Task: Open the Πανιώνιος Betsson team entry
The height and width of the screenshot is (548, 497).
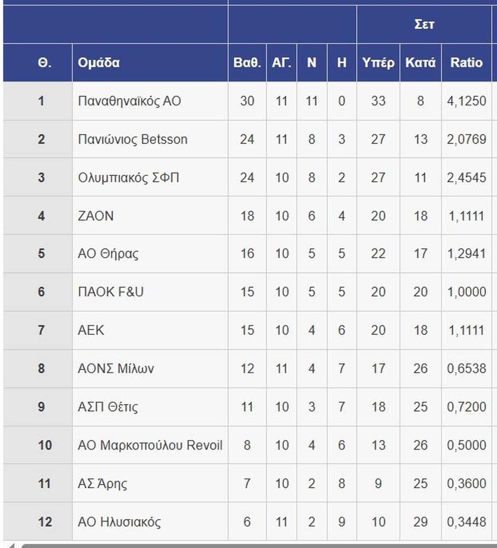Action: pos(133,139)
